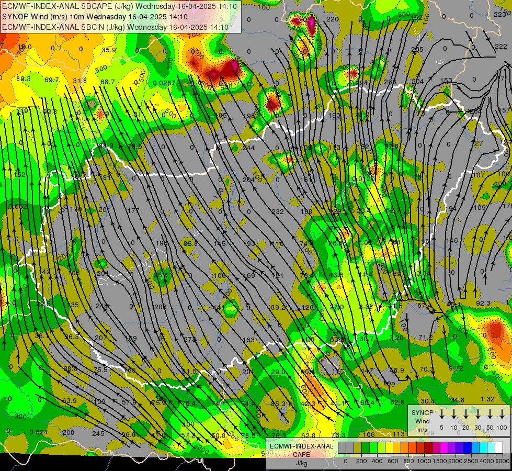Click the map value '92.3'
Image resolution: width=512 pixels, height=471 pixels.
click(483, 304)
